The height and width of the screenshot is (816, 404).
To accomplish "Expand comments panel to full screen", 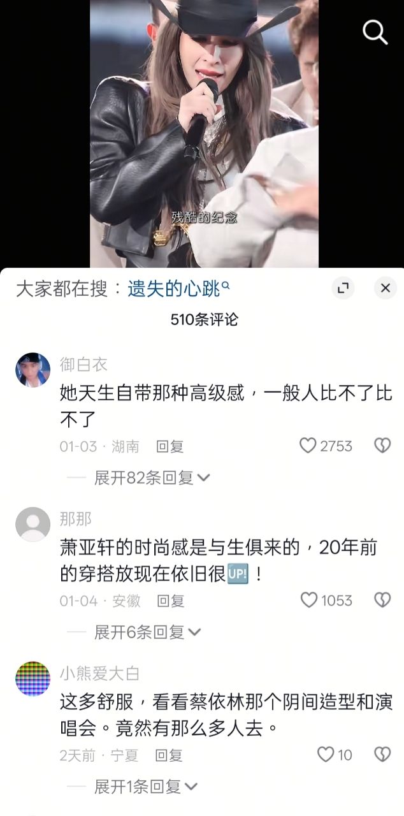I will (343, 288).
